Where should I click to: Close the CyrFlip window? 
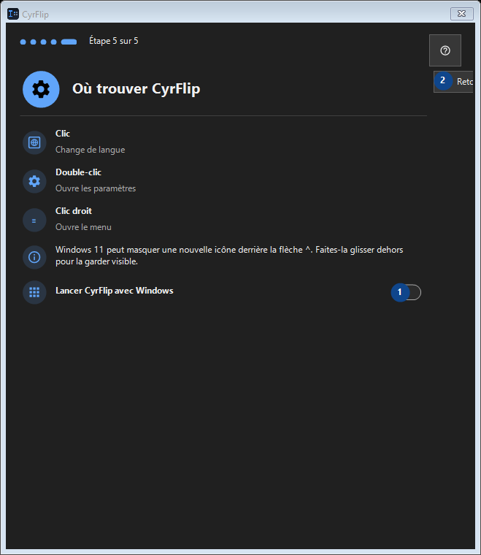[x=462, y=14]
